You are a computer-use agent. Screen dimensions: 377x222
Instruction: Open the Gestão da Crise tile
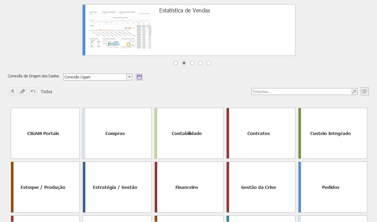click(x=261, y=187)
